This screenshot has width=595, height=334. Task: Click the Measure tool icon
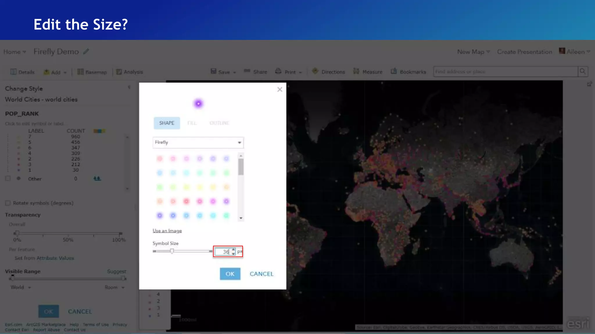click(356, 71)
